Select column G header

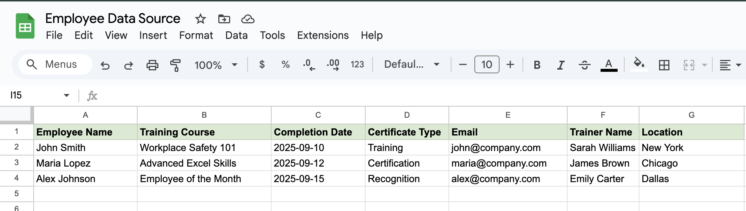pyautogui.click(x=692, y=115)
